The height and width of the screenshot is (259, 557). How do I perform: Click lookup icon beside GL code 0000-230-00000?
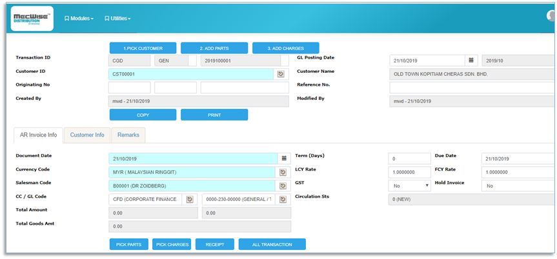(x=283, y=199)
